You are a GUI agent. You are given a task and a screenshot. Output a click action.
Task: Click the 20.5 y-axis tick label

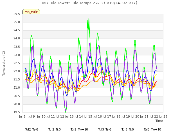click(x=17, y=96)
